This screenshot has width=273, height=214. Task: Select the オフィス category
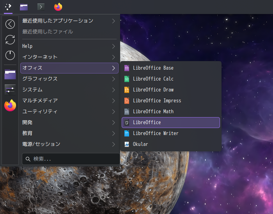[x=69, y=68]
